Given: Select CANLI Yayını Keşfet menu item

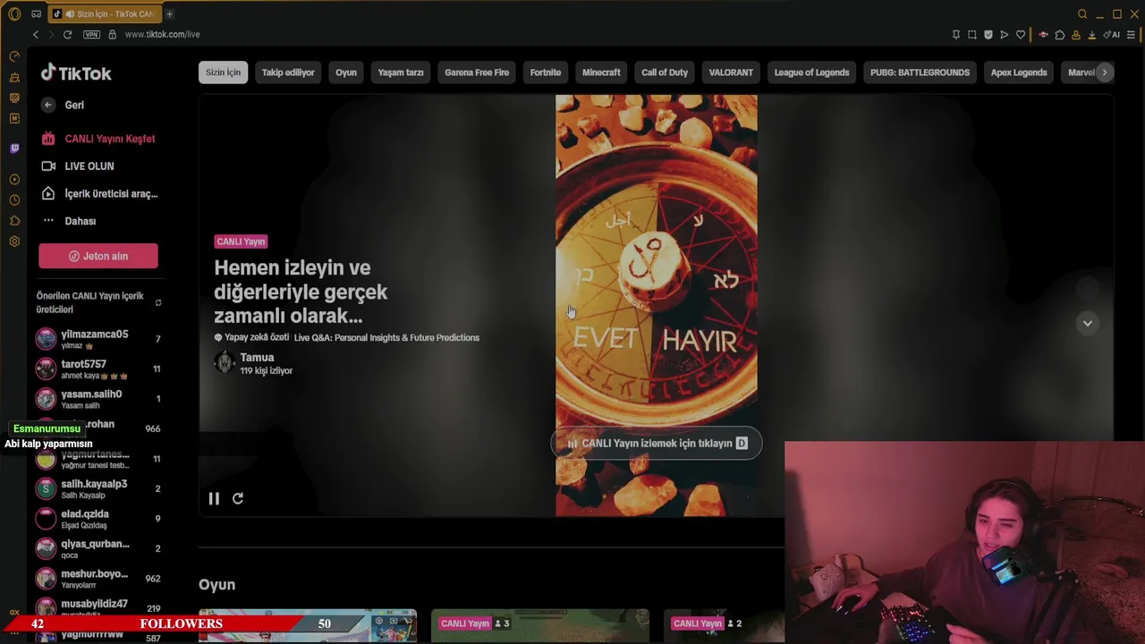Looking at the screenshot, I should pos(98,139).
